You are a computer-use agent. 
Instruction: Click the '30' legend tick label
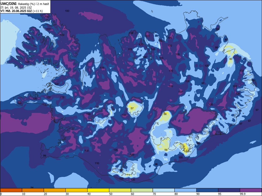[67, 194]
